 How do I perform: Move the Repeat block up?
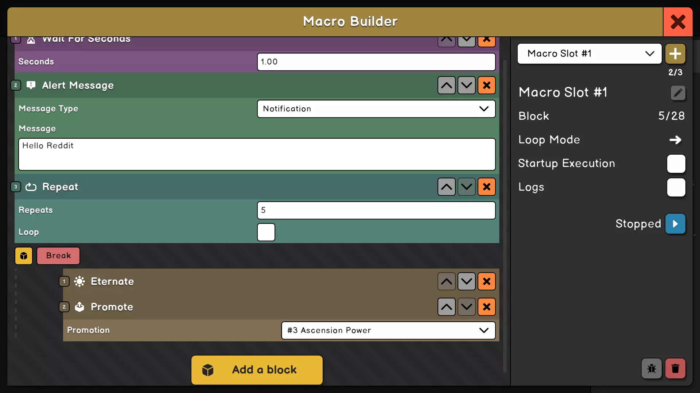[x=446, y=187]
